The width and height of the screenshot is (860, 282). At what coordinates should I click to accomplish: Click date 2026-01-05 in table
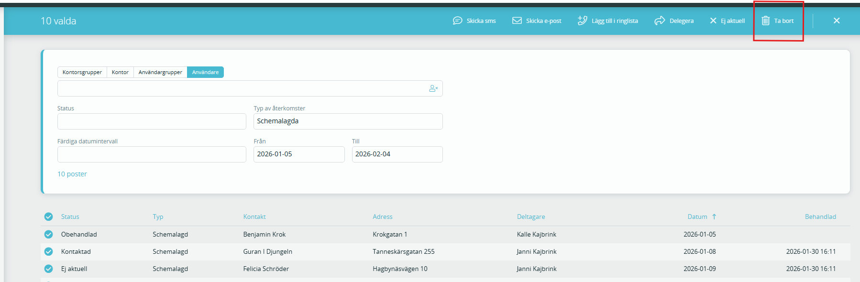point(700,234)
